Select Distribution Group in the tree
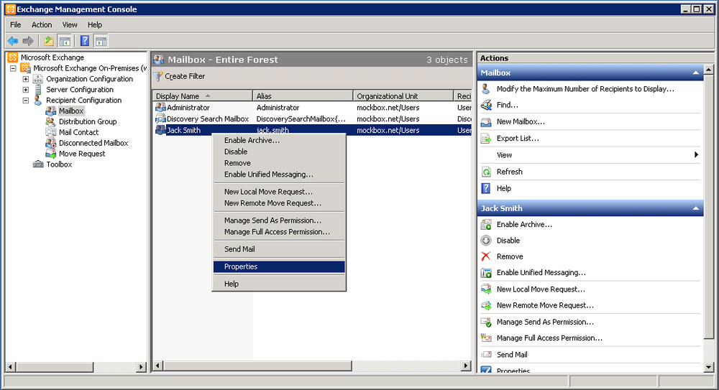 (x=88, y=122)
